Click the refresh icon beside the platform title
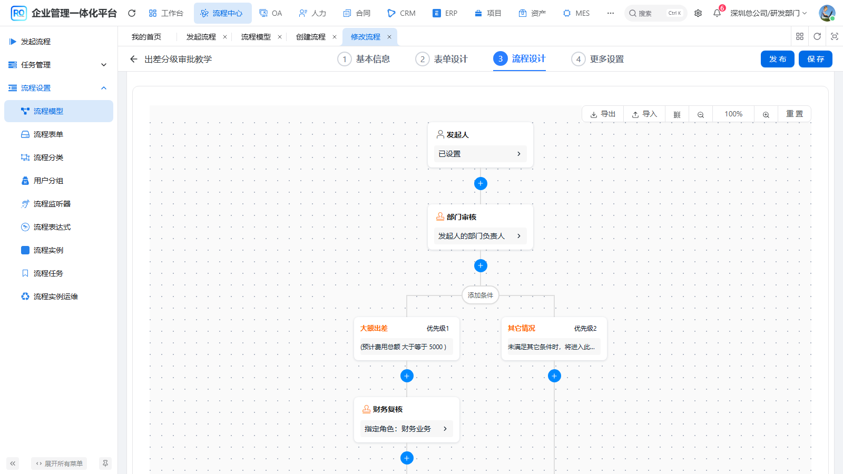Image resolution: width=843 pixels, height=474 pixels. point(132,13)
